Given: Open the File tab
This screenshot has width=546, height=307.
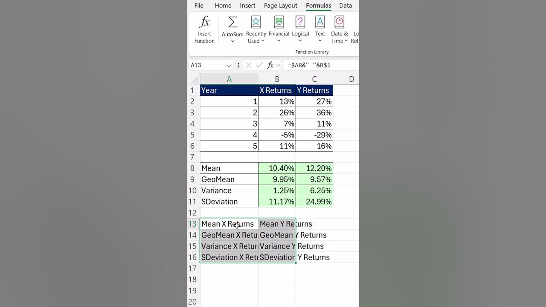Looking at the screenshot, I should (x=199, y=6).
